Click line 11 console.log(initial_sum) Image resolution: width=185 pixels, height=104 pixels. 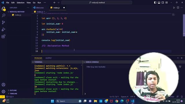(x=56, y=40)
